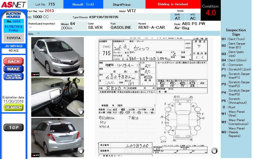Click the black TOP button
This screenshot has height=159, width=253.
pyautogui.click(x=14, y=127)
